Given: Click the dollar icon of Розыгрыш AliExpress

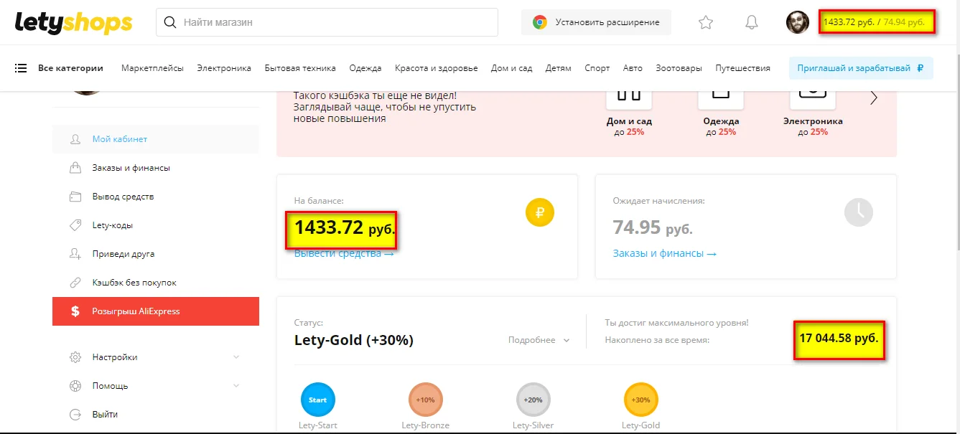Looking at the screenshot, I should [75, 311].
